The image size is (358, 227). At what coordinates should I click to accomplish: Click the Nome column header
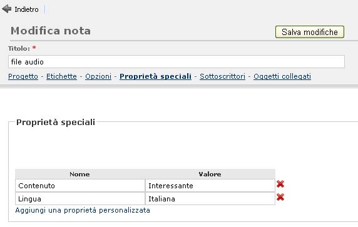click(79, 174)
